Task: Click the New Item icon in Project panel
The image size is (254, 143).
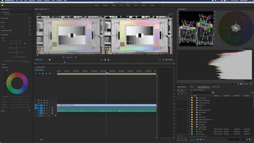Action: point(250,139)
